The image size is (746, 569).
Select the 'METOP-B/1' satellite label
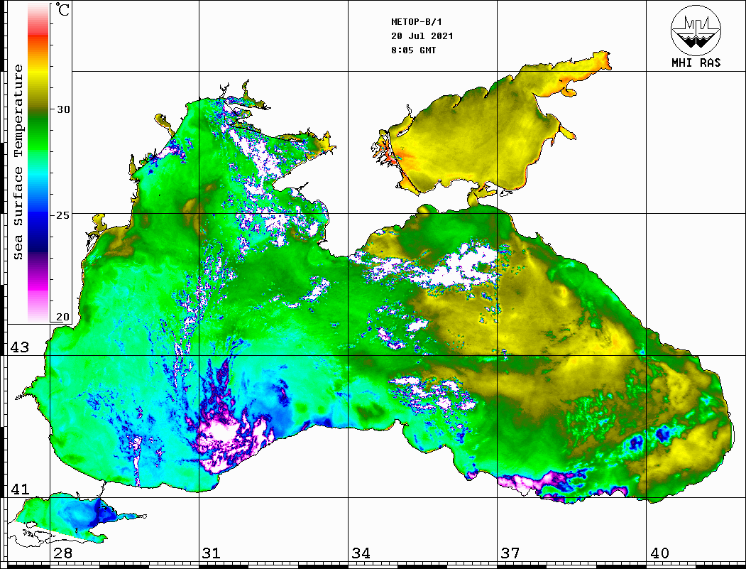coord(416,22)
